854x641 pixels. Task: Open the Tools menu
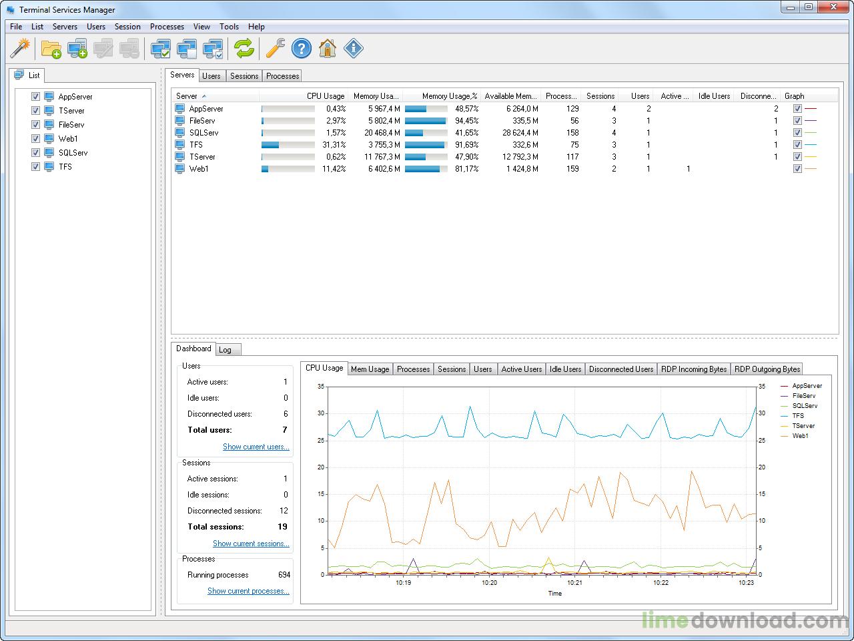pos(229,27)
